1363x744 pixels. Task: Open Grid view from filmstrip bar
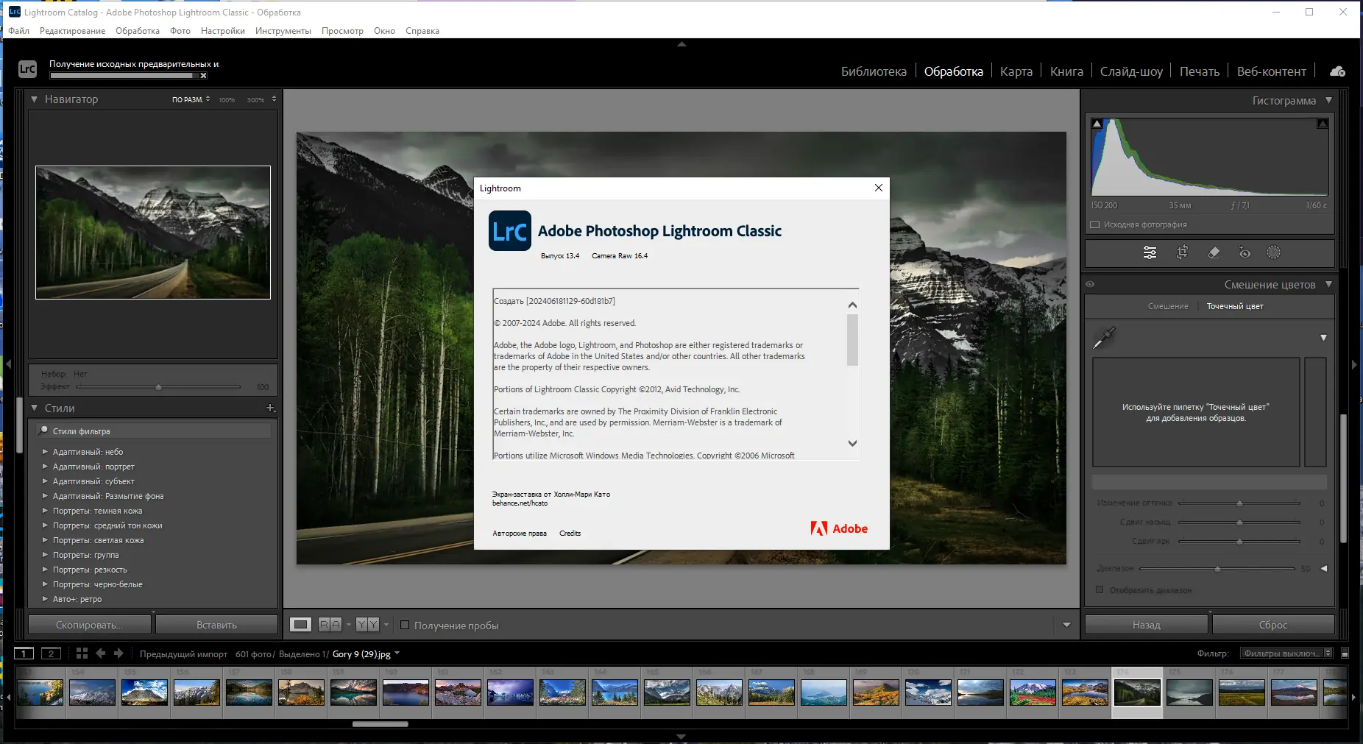click(x=82, y=653)
